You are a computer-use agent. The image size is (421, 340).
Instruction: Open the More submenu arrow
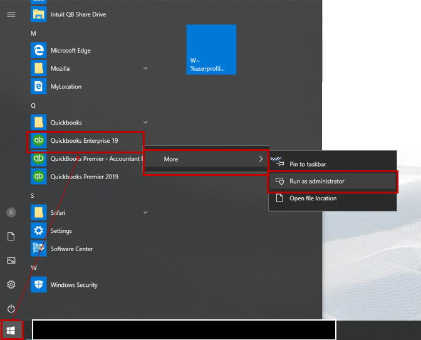261,159
